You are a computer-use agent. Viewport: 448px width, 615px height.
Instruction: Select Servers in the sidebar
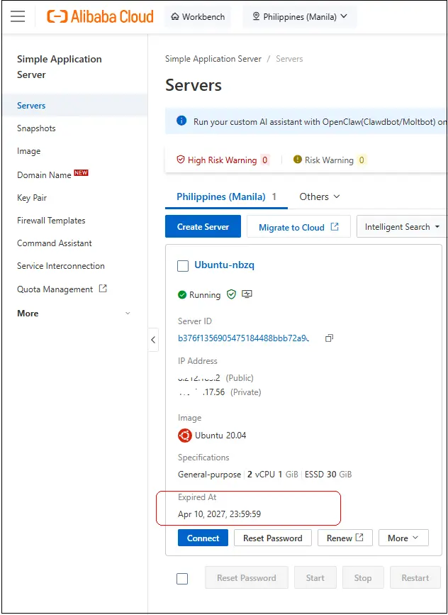[x=31, y=106]
